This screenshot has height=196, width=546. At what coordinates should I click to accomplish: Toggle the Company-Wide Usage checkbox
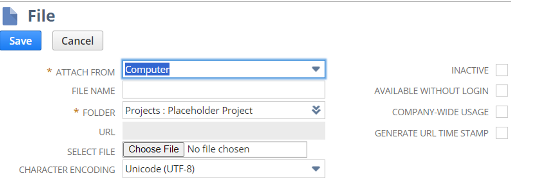click(502, 112)
